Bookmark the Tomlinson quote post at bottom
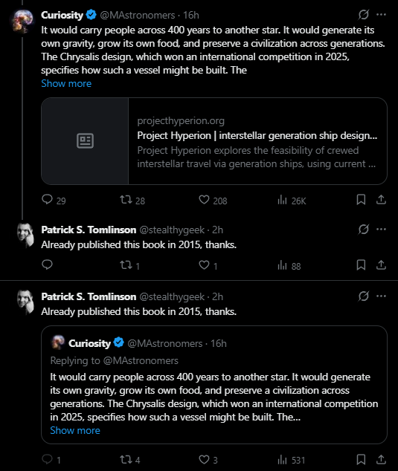398x471 pixels. click(x=361, y=459)
